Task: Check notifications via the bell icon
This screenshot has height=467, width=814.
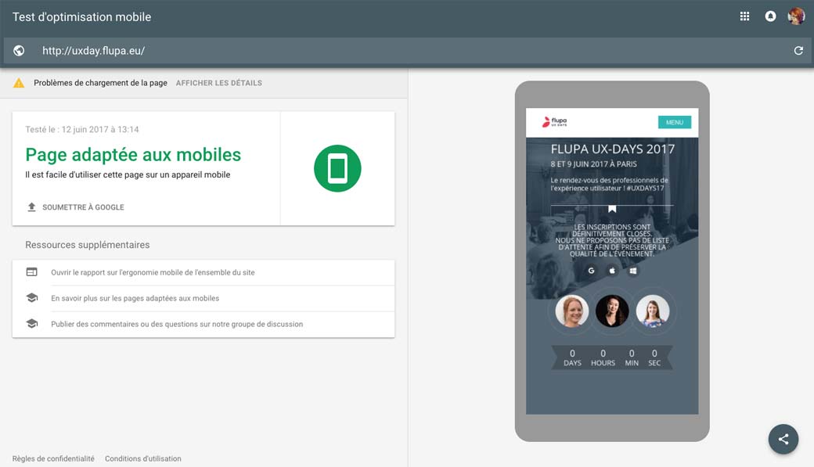Action: click(770, 16)
